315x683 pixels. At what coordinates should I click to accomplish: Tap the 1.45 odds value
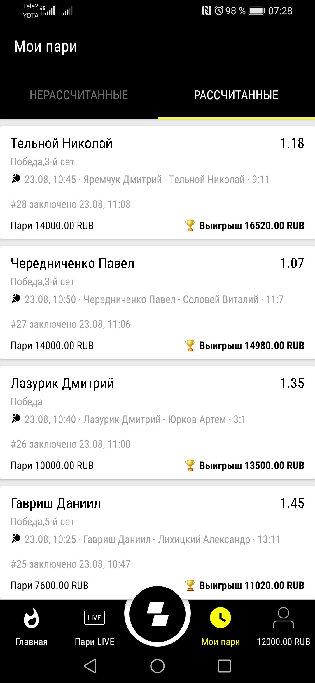point(292,503)
